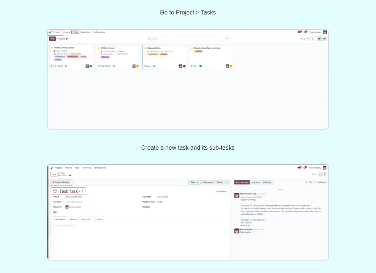Switch to the Sub-tasks tab

(74, 219)
